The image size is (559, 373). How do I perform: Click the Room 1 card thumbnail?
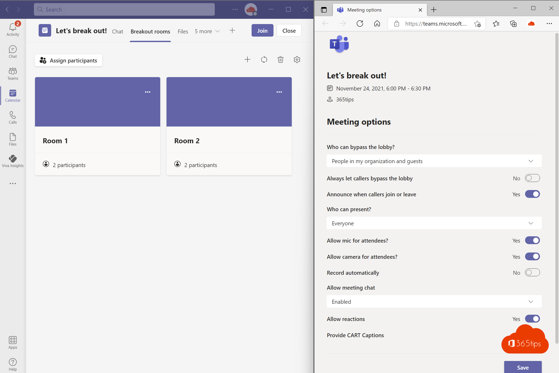point(97,102)
